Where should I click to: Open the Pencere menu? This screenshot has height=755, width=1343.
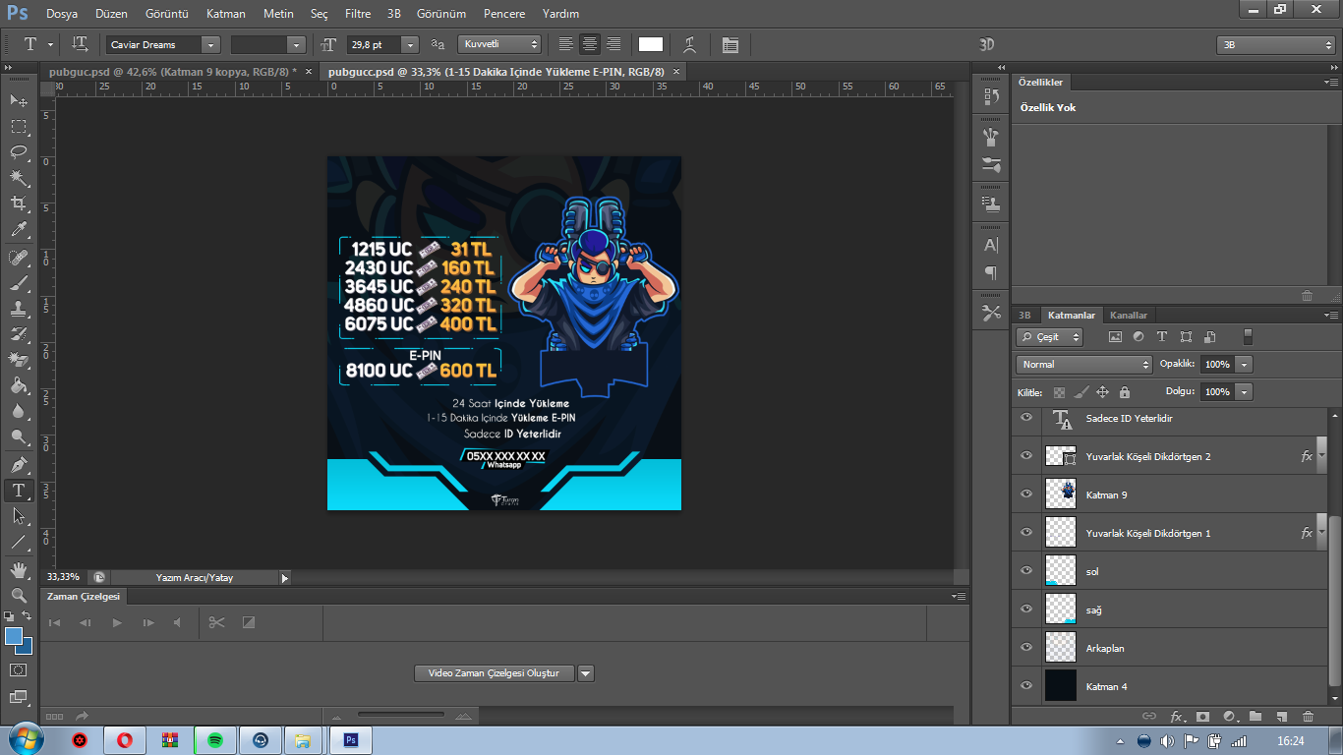coord(503,14)
